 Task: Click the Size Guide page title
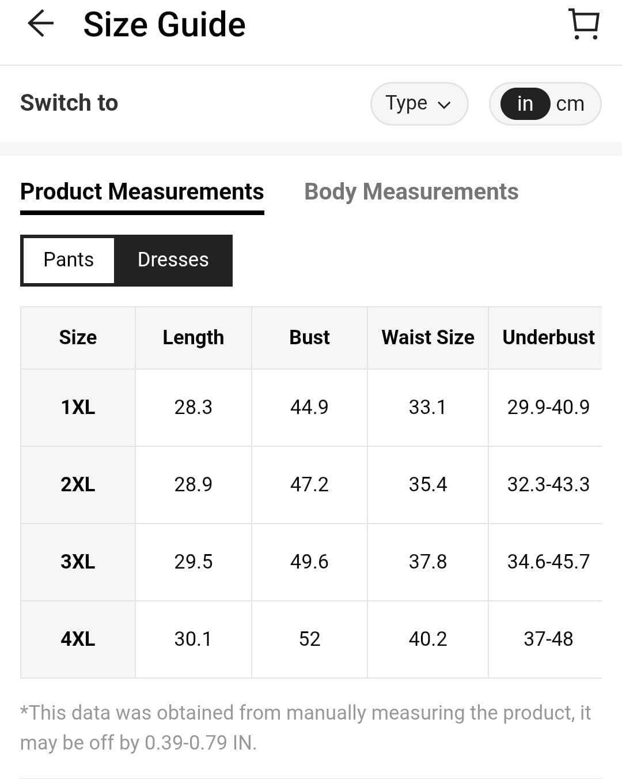[164, 25]
